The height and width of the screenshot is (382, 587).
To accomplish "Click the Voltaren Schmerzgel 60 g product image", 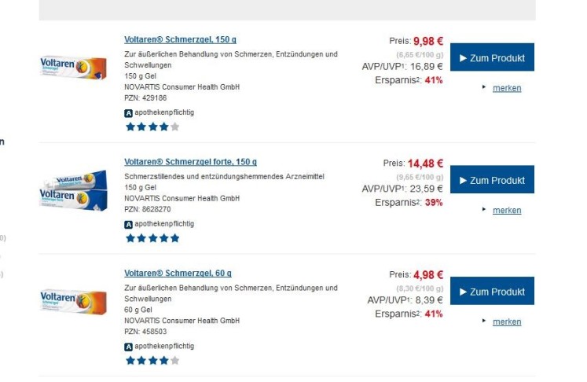I will pyautogui.click(x=73, y=301).
